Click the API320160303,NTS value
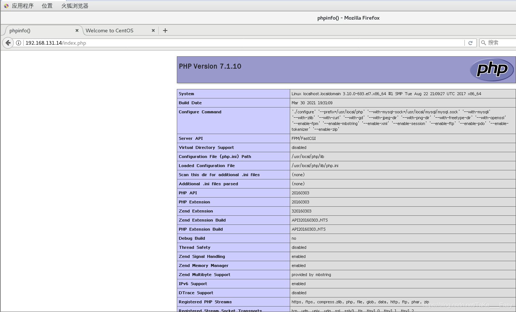The width and height of the screenshot is (516, 312). coord(310,220)
